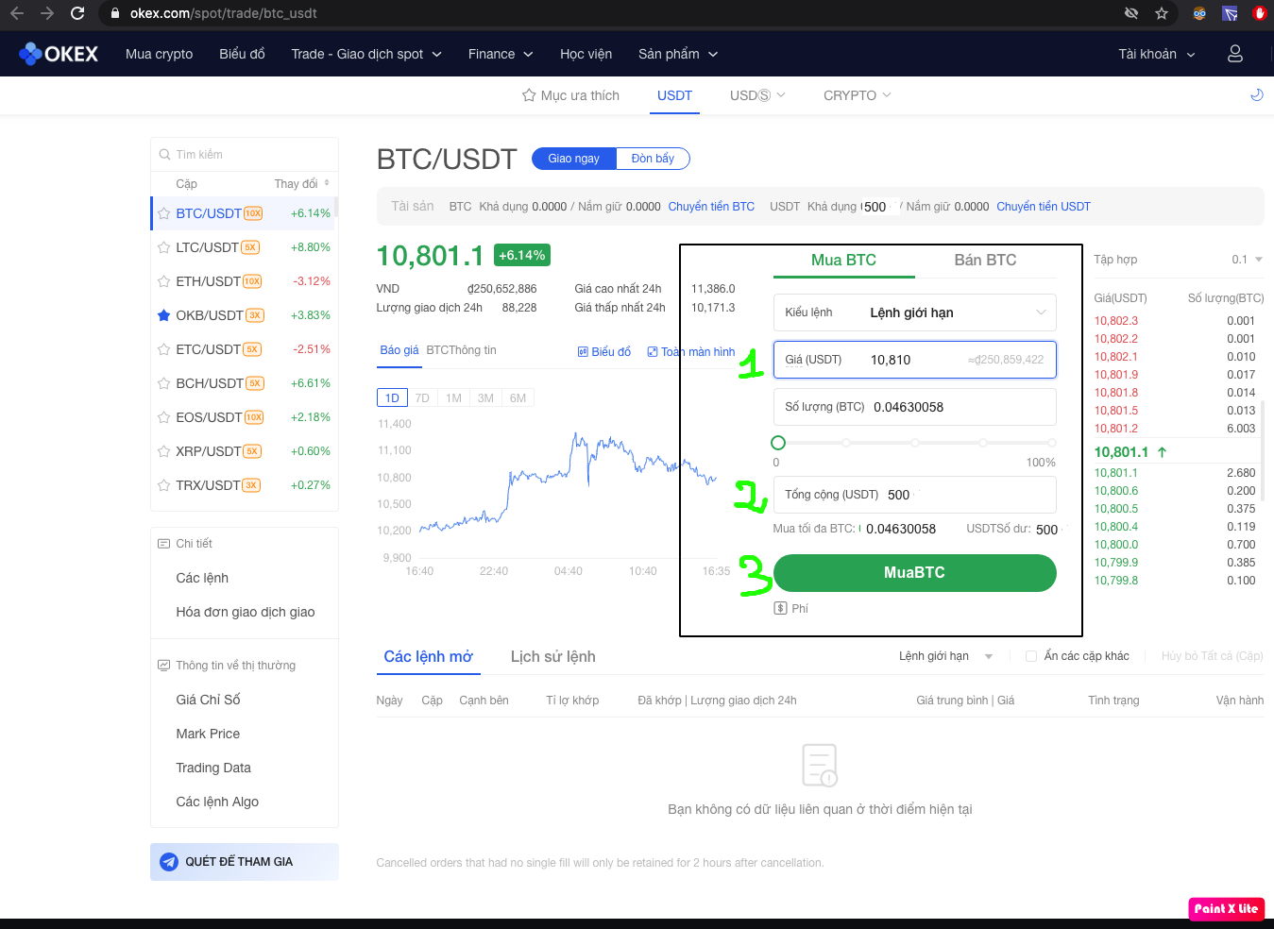The width and height of the screenshot is (1274, 929).
Task: Click the OKEX logo
Action: tap(59, 54)
